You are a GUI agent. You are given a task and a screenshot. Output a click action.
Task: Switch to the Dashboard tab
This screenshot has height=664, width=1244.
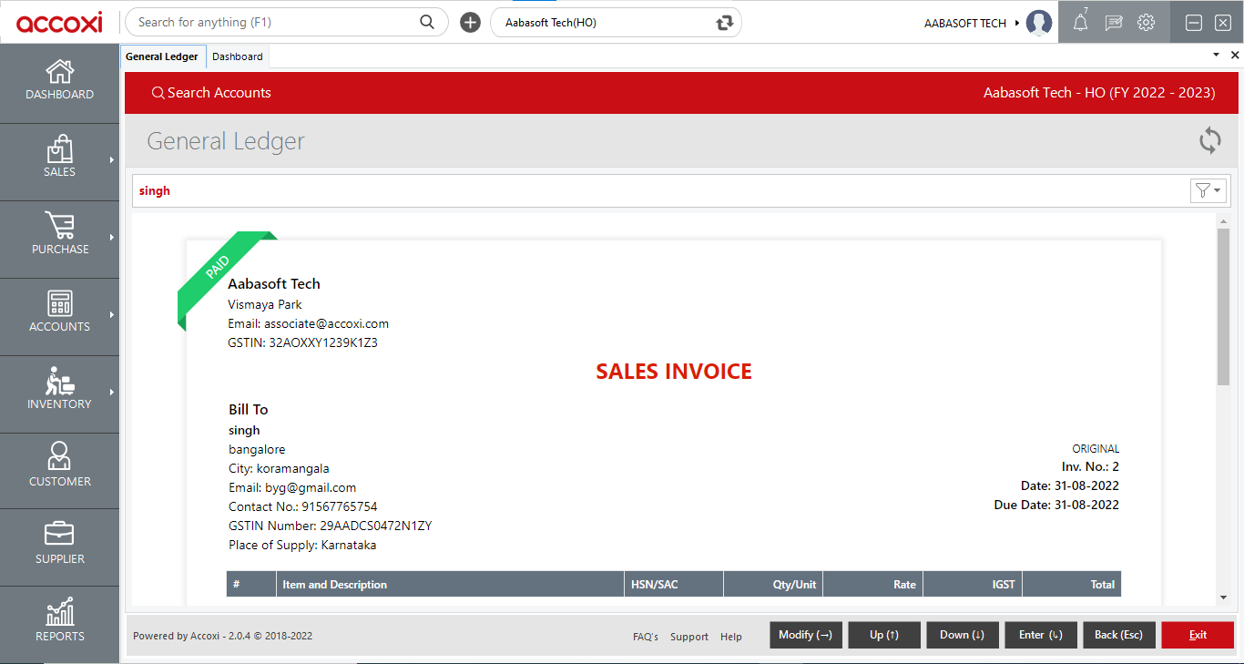[x=238, y=56]
